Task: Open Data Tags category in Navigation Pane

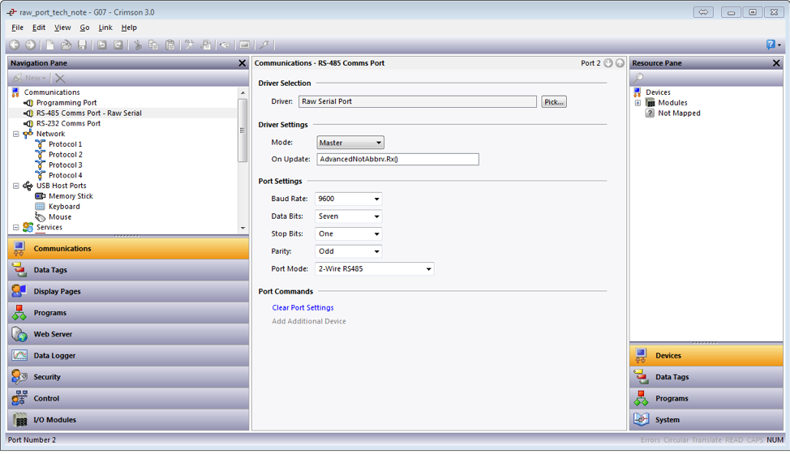Action: tap(128, 270)
